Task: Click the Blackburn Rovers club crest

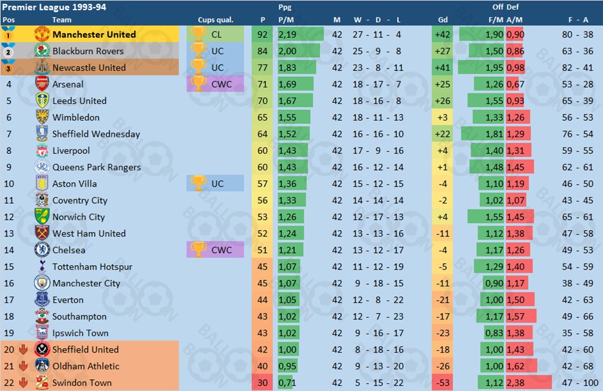Action: pyautogui.click(x=42, y=50)
